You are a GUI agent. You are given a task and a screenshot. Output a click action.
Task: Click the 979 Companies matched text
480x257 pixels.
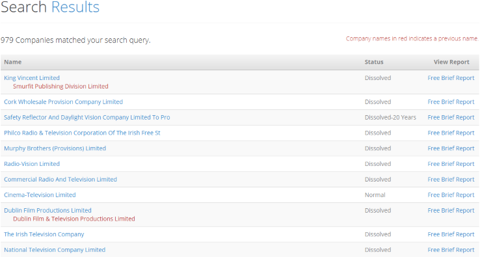point(75,40)
